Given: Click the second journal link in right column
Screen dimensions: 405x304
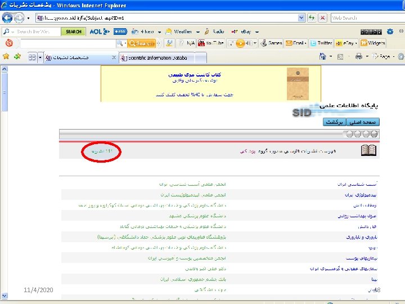Looking at the screenshot, I should (361, 195).
